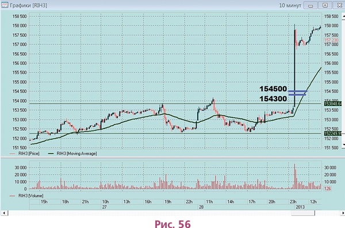This screenshot has width=345, height=228.
Task: Click the volume value label 126
Action: click(x=327, y=189)
